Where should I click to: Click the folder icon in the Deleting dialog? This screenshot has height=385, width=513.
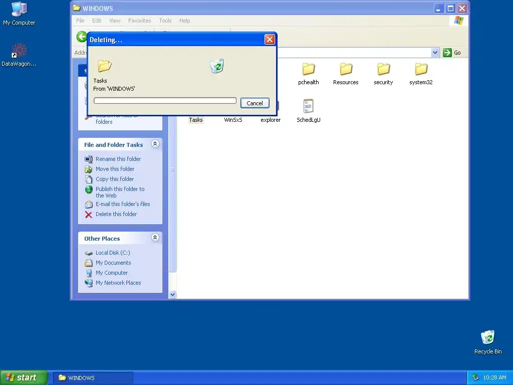[x=105, y=66]
